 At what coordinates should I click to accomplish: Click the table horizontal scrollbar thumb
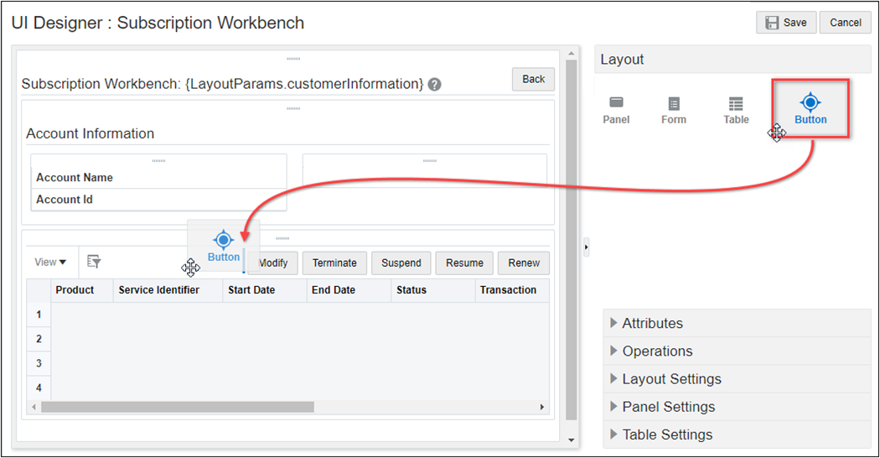(x=178, y=407)
